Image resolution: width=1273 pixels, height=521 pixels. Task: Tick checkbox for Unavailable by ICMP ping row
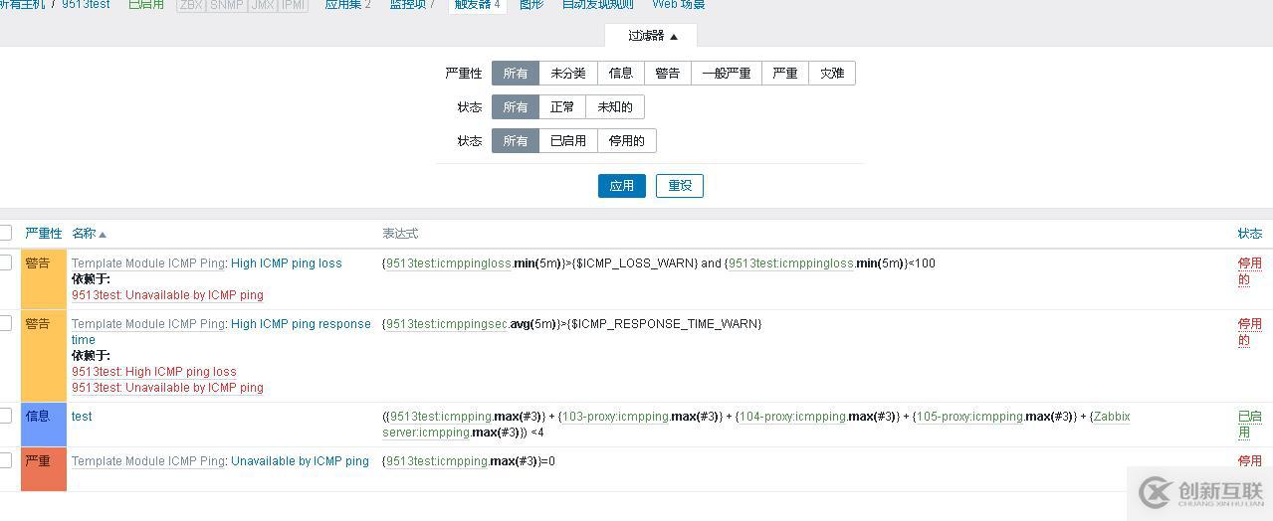coord(5,460)
